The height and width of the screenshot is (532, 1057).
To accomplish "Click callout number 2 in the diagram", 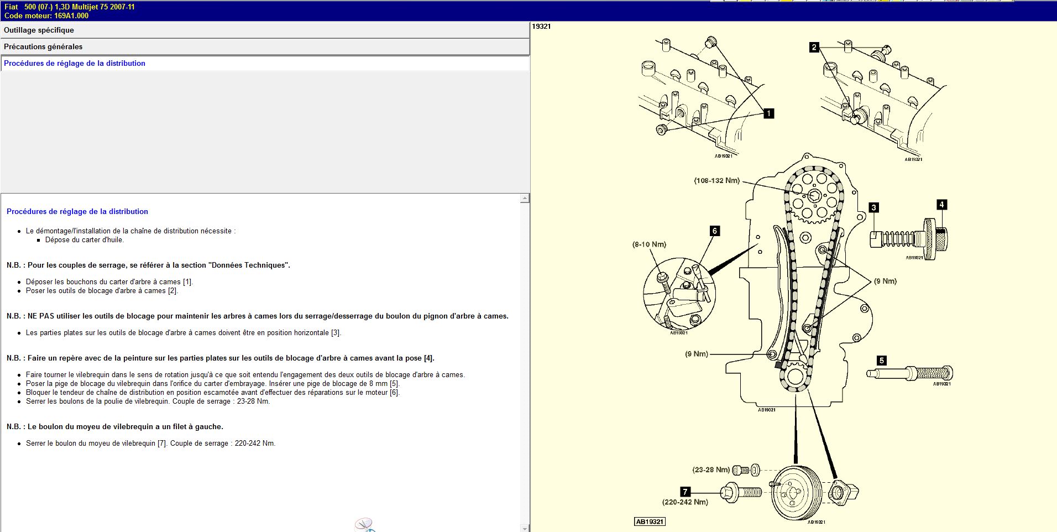I will point(814,48).
